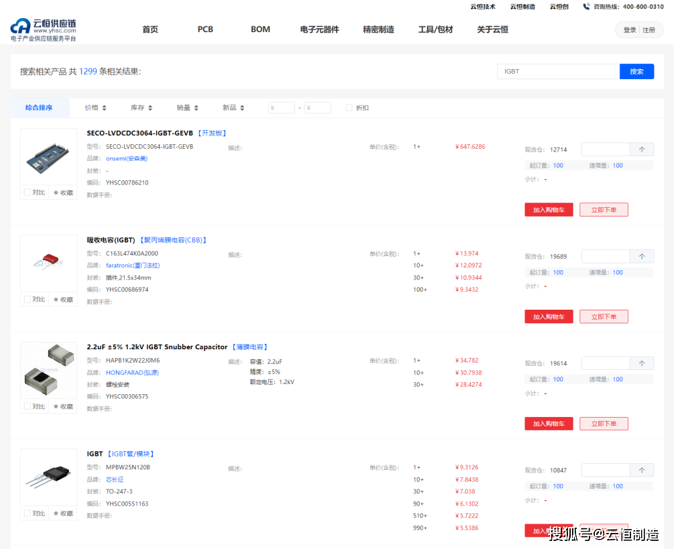Screen dimensions: 674x549
Task: Click quantity field for stock 19689 row
Action: [606, 257]
